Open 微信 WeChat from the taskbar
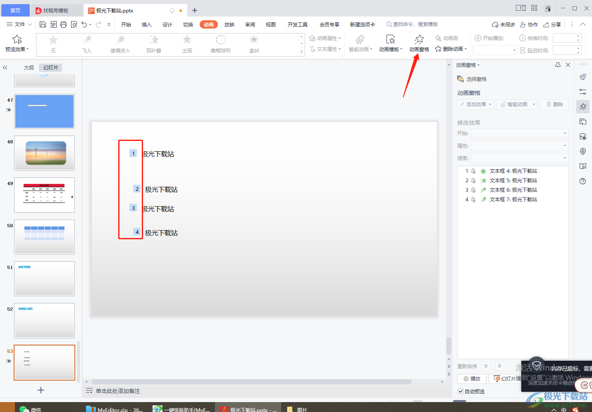This screenshot has width=592, height=412. [30, 409]
